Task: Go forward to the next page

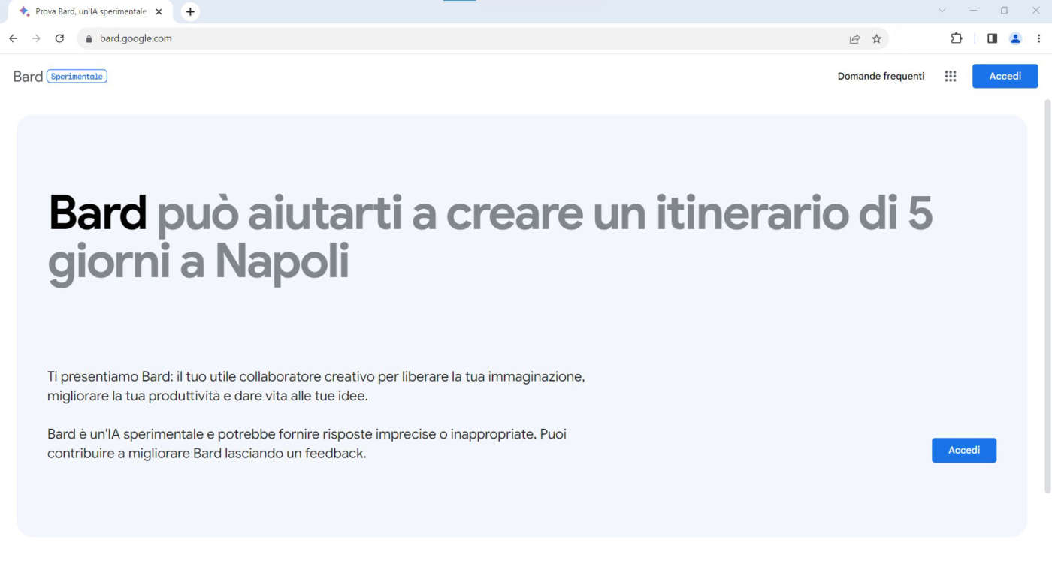Action: click(36, 38)
